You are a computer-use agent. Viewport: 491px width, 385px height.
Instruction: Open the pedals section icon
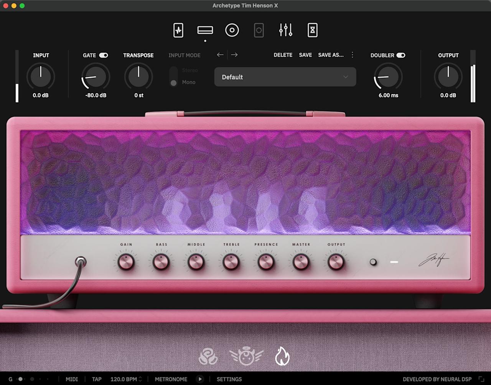(x=178, y=30)
